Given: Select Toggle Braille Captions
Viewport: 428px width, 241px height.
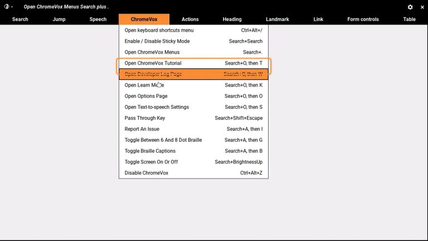Looking at the screenshot, I should (193, 151).
